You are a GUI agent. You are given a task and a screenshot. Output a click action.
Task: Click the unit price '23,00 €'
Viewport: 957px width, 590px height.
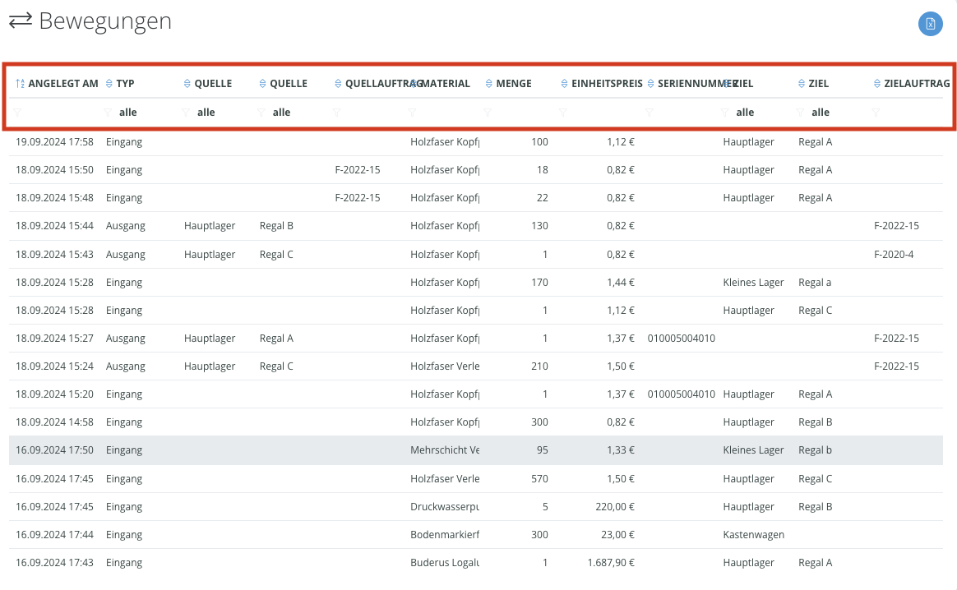(x=617, y=535)
